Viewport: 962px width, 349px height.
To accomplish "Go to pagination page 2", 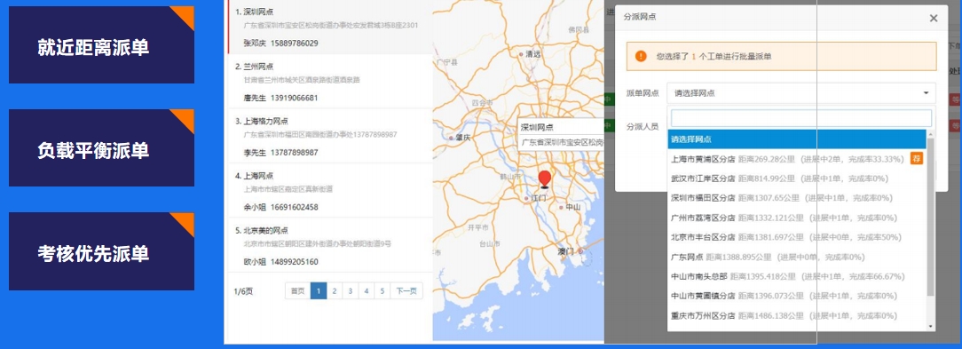I will 335,291.
